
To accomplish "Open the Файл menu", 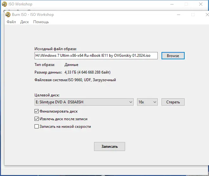I will pos(11,22).
